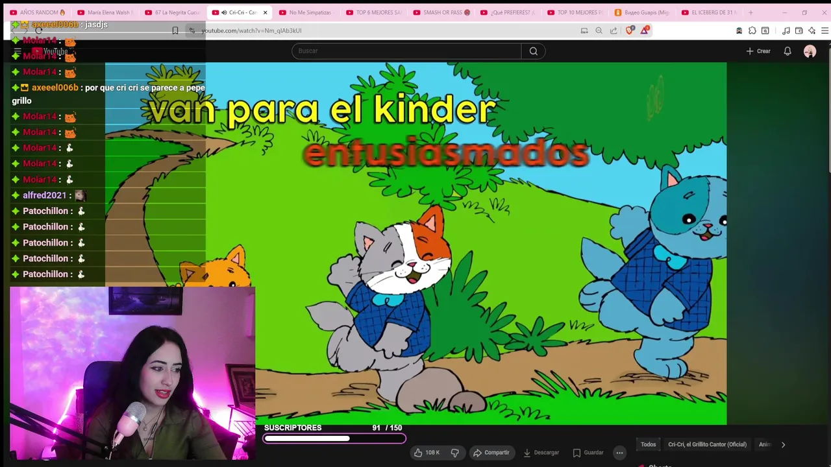Click the Crear button
831x467 pixels.
point(758,51)
